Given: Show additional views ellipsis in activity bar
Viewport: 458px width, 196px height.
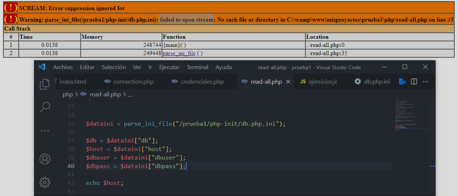Looking at the screenshot, I should (x=44, y=131).
